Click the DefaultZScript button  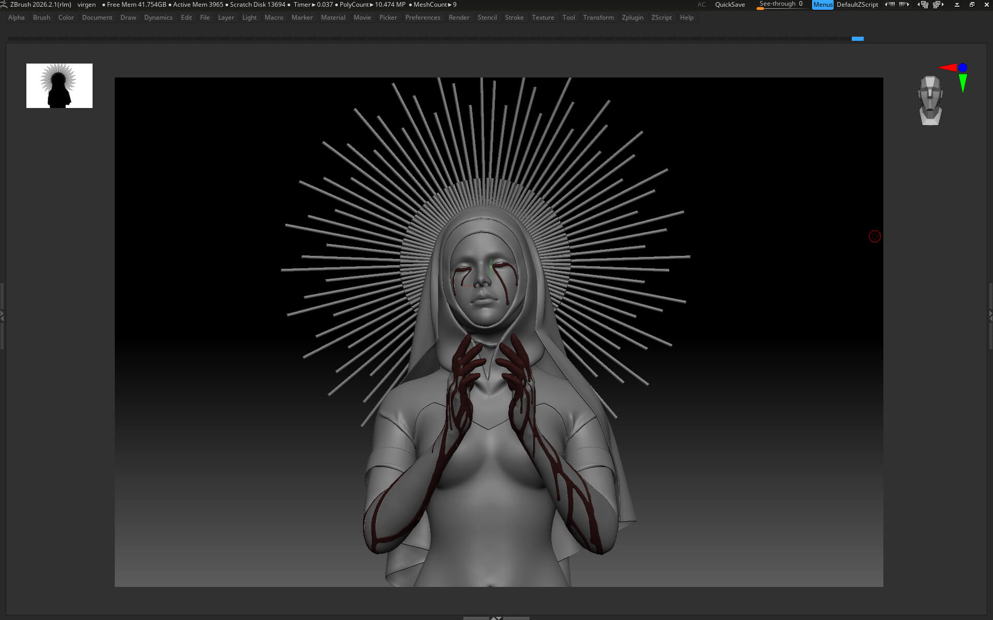(857, 5)
